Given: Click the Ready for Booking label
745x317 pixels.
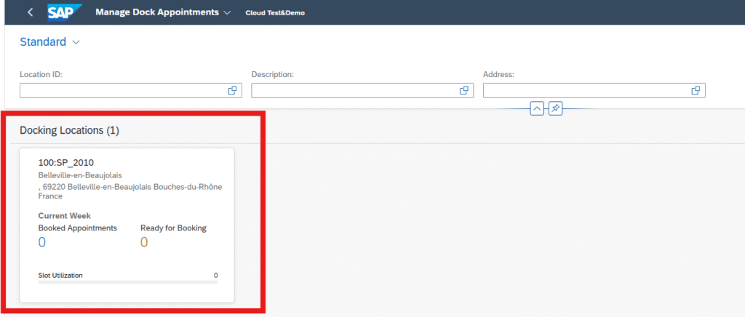Looking at the screenshot, I should pos(173,228).
